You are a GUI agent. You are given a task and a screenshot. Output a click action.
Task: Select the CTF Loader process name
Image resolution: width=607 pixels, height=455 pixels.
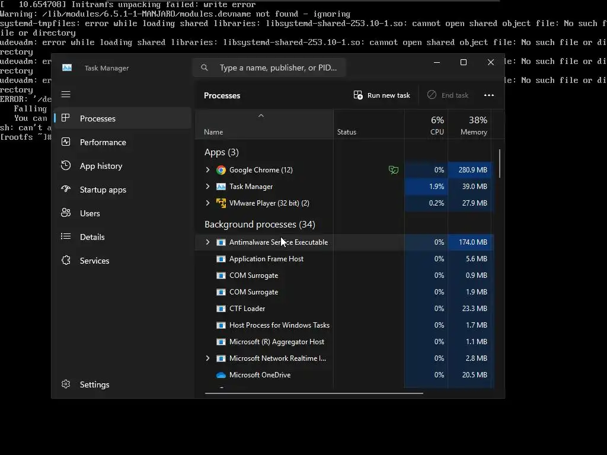(x=247, y=309)
